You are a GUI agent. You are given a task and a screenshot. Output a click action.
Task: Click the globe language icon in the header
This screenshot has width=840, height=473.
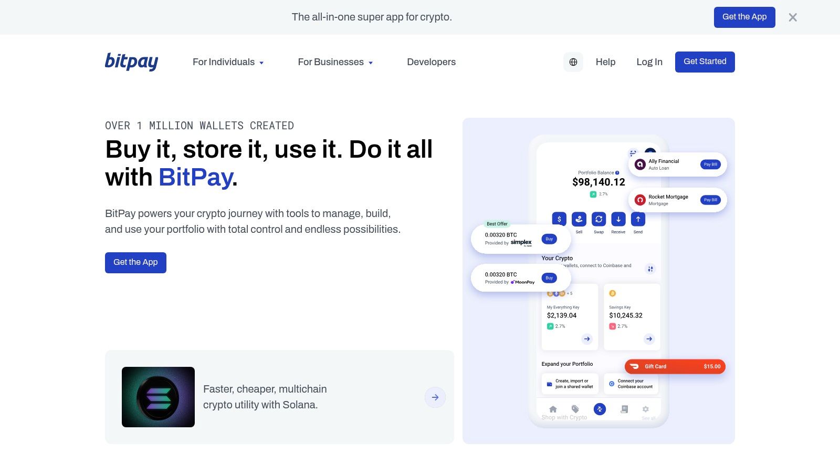tap(573, 62)
